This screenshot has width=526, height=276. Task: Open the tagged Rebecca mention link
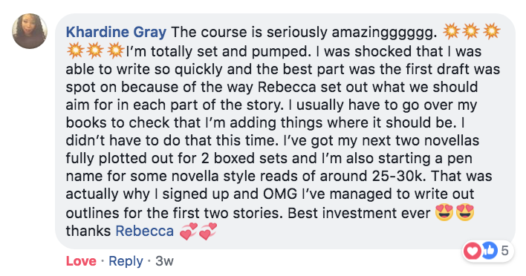(145, 231)
